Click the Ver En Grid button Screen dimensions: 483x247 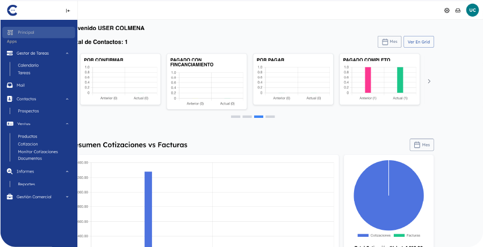point(419,42)
